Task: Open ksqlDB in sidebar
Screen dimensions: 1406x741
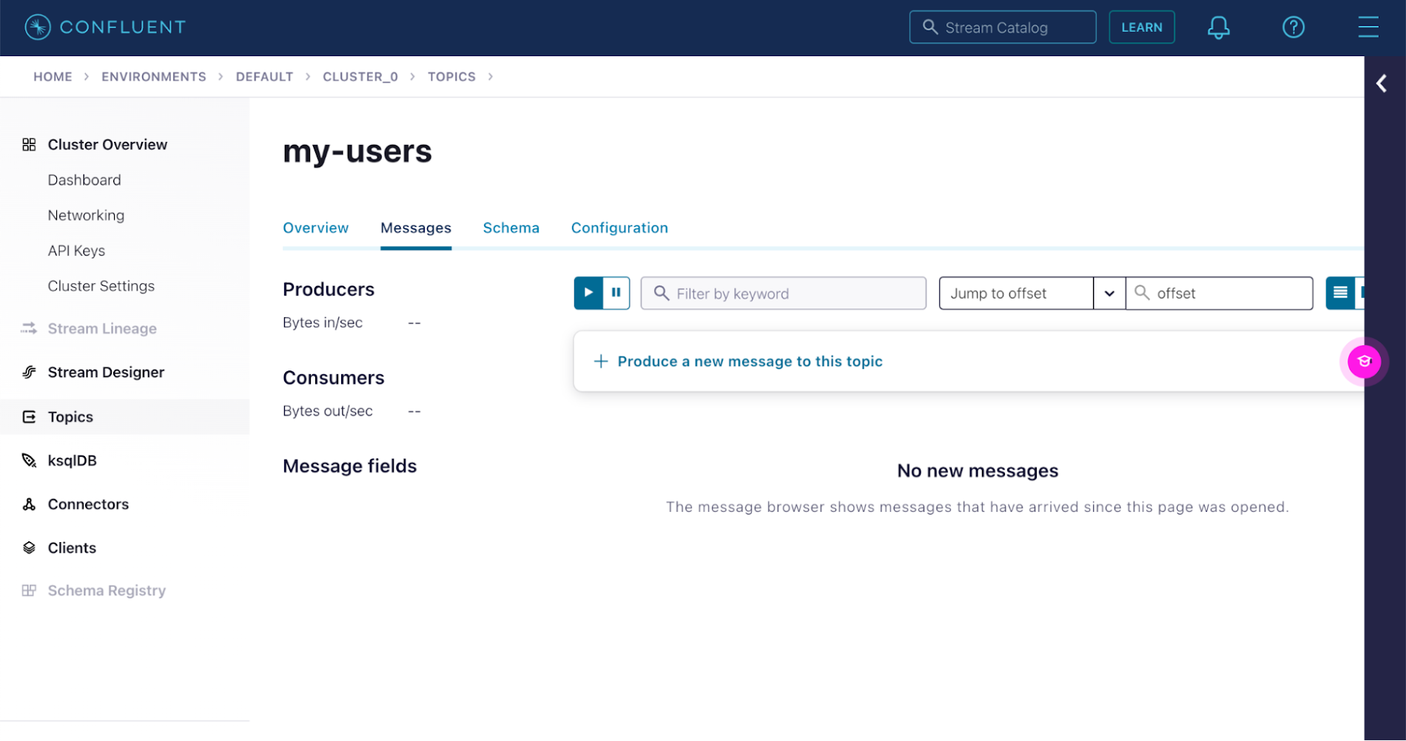Action: 72,461
